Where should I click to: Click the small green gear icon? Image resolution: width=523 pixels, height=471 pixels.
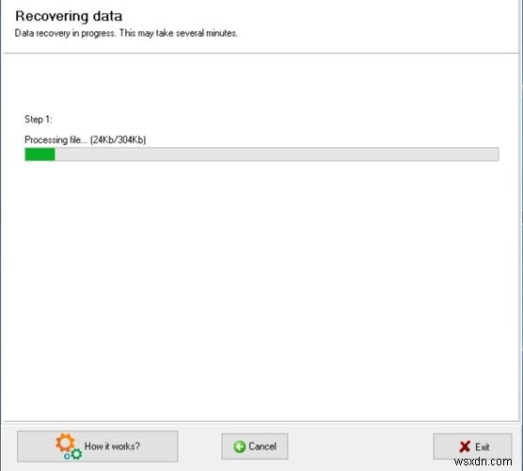(x=76, y=454)
